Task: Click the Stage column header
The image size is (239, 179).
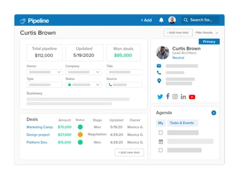Action: tap(98, 120)
